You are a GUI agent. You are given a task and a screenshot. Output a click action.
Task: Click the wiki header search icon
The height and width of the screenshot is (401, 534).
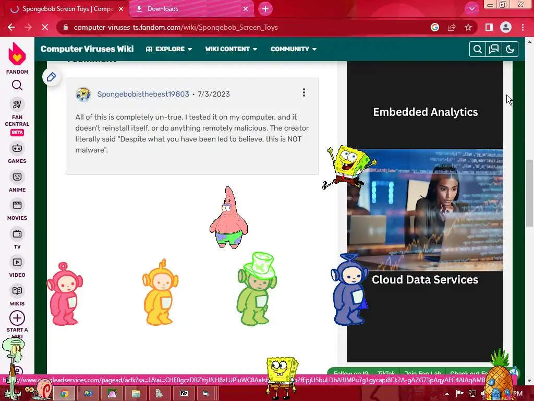click(478, 49)
